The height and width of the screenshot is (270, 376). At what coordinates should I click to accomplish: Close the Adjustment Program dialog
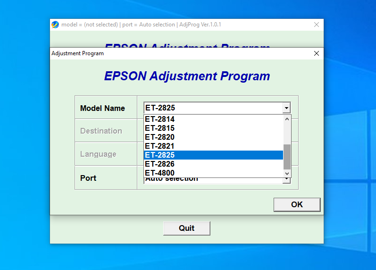tap(317, 53)
